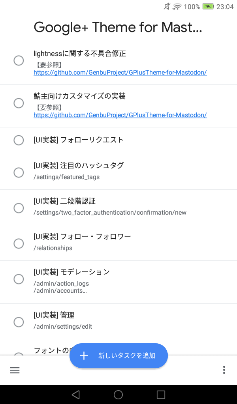The image size is (237, 404).
Task: Complete the '鯖主向けカスタマイズの実装' task circle
Action: [19, 103]
